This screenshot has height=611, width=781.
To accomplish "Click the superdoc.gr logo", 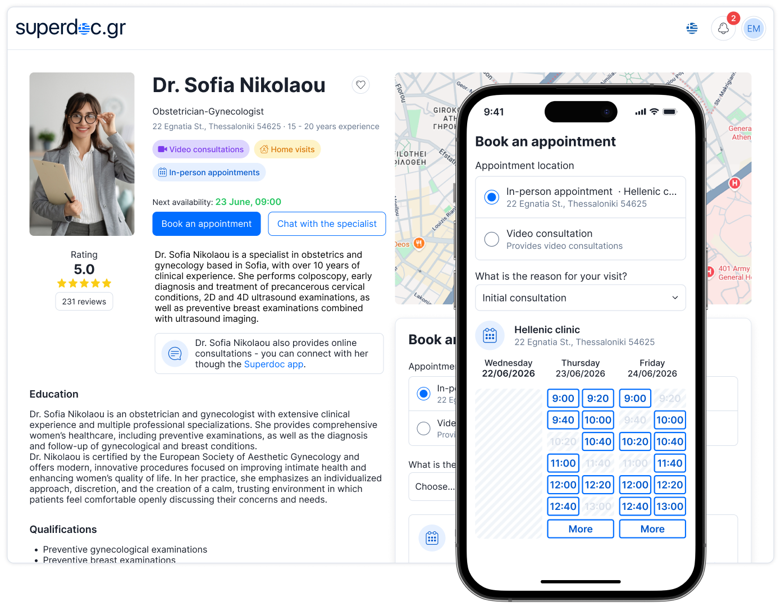I will [x=71, y=28].
